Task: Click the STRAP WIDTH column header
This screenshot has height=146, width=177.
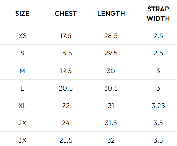Action: pyautogui.click(x=158, y=14)
